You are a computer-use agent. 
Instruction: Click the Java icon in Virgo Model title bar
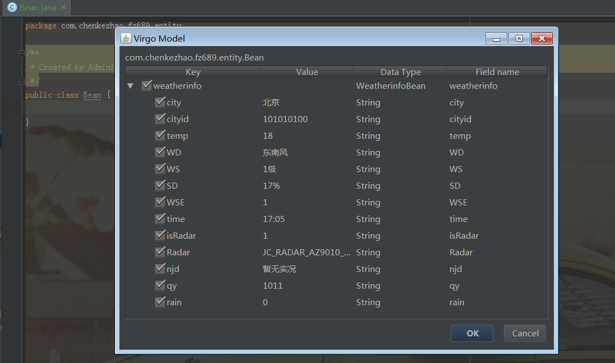(x=126, y=38)
